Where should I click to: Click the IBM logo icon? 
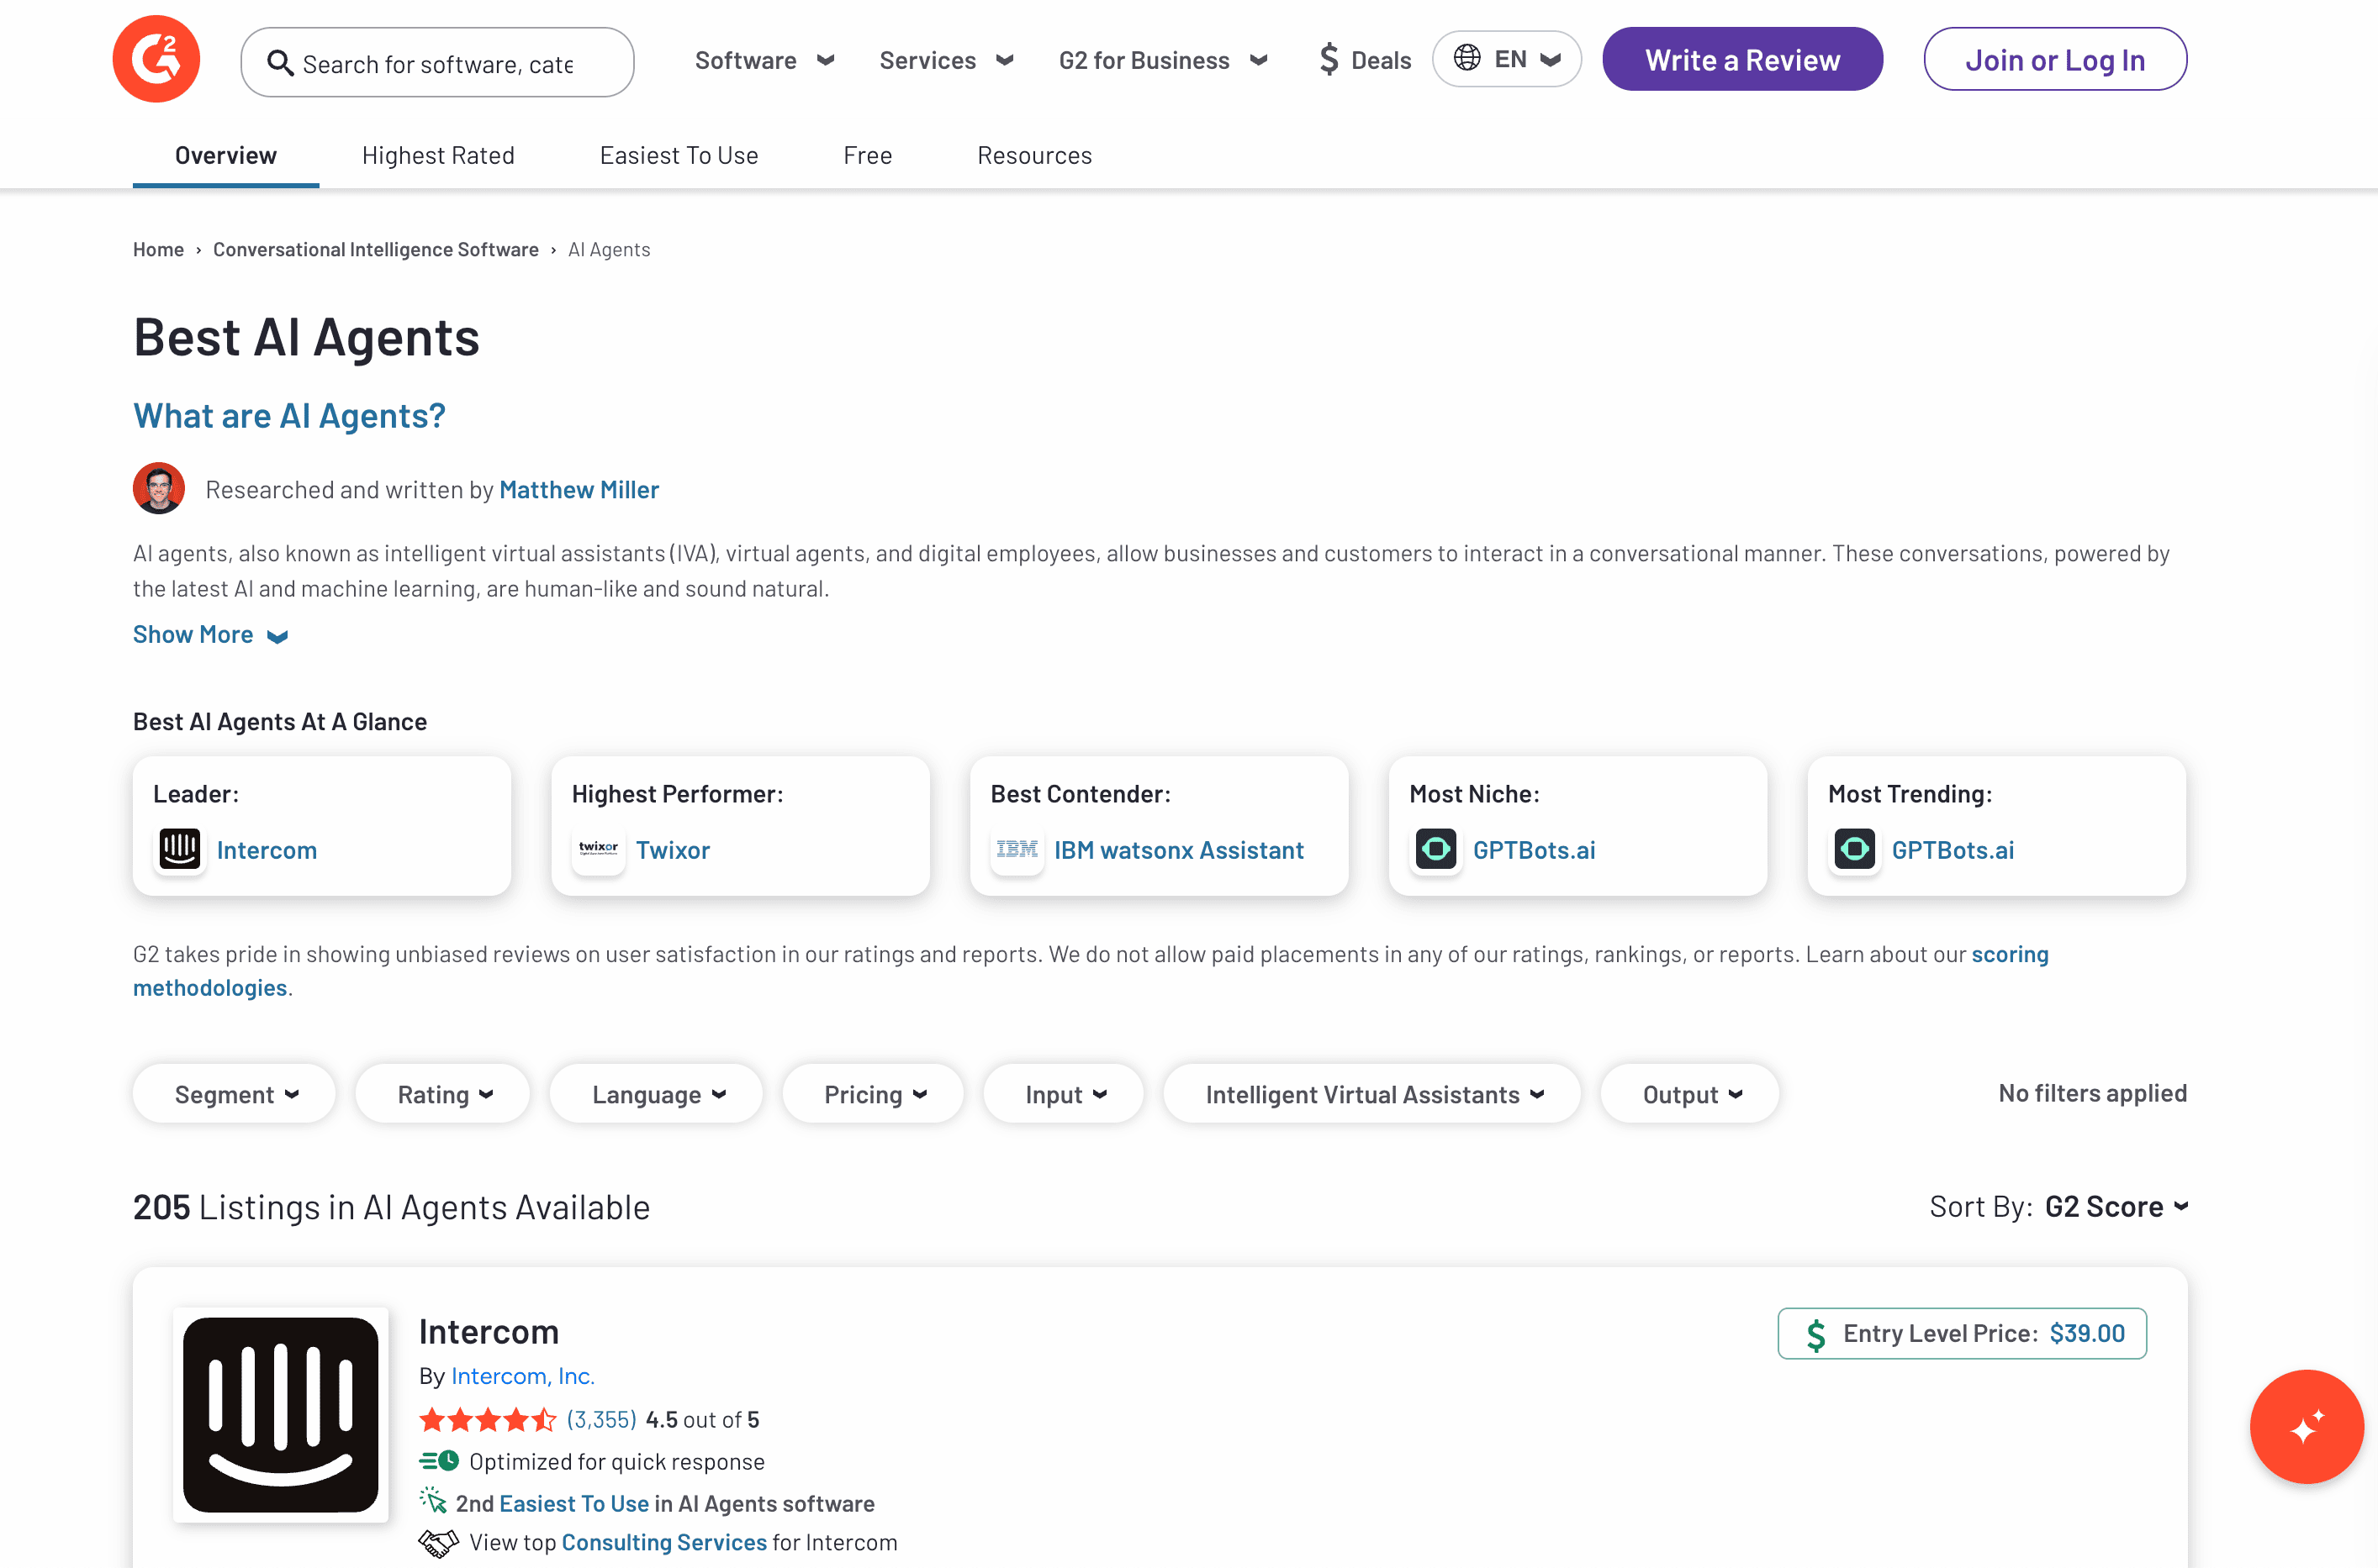point(1017,849)
